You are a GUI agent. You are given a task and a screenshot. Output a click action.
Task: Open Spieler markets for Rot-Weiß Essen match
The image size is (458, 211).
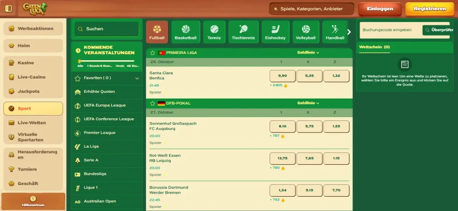(x=158, y=175)
